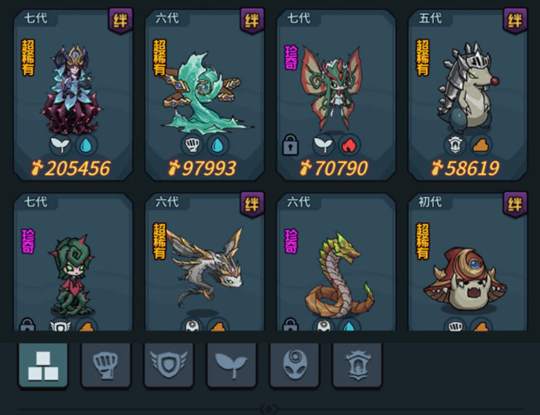The width and height of the screenshot is (540, 415).
Task: Toggle the lock on the serpent card
Action: pos(290,324)
